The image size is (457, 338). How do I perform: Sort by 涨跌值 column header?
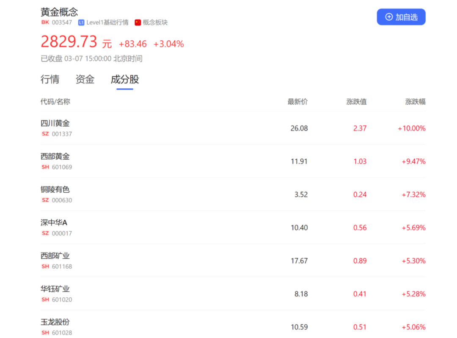pos(356,102)
